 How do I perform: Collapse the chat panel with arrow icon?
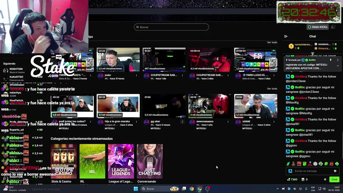286,36
